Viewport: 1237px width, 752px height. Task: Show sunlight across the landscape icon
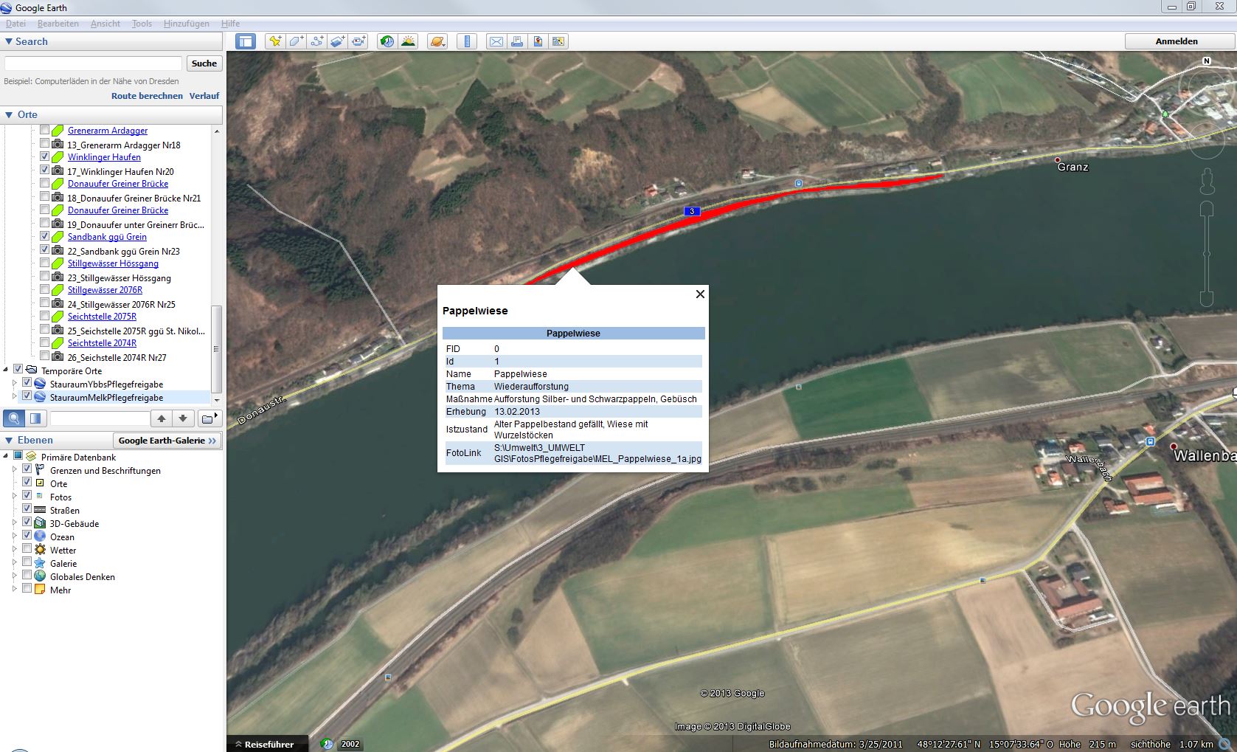[x=408, y=41]
